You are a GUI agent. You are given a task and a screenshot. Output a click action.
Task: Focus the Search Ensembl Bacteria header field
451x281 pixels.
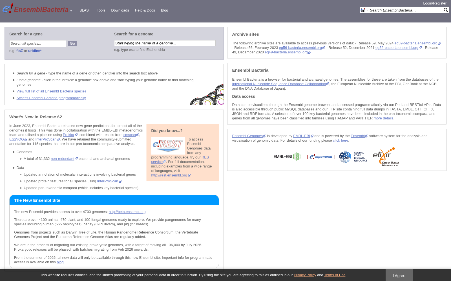pyautogui.click(x=406, y=10)
